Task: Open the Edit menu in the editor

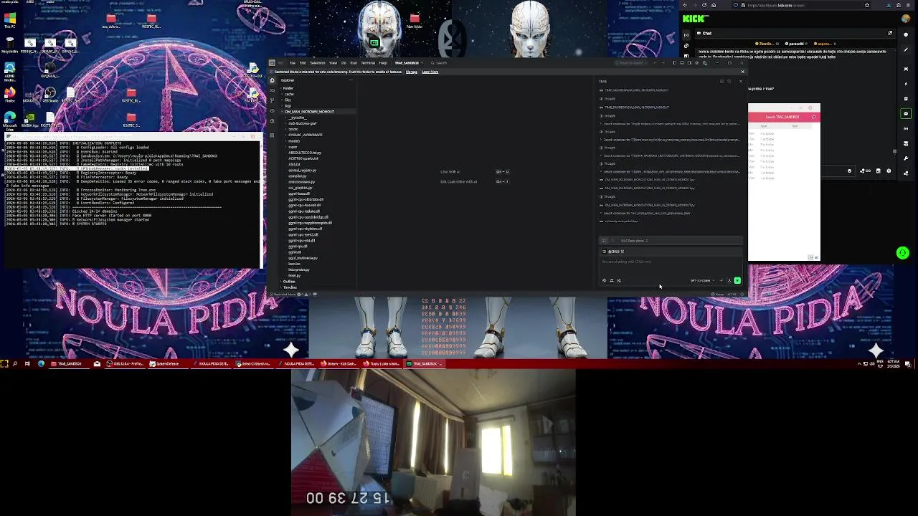Action: [302, 63]
